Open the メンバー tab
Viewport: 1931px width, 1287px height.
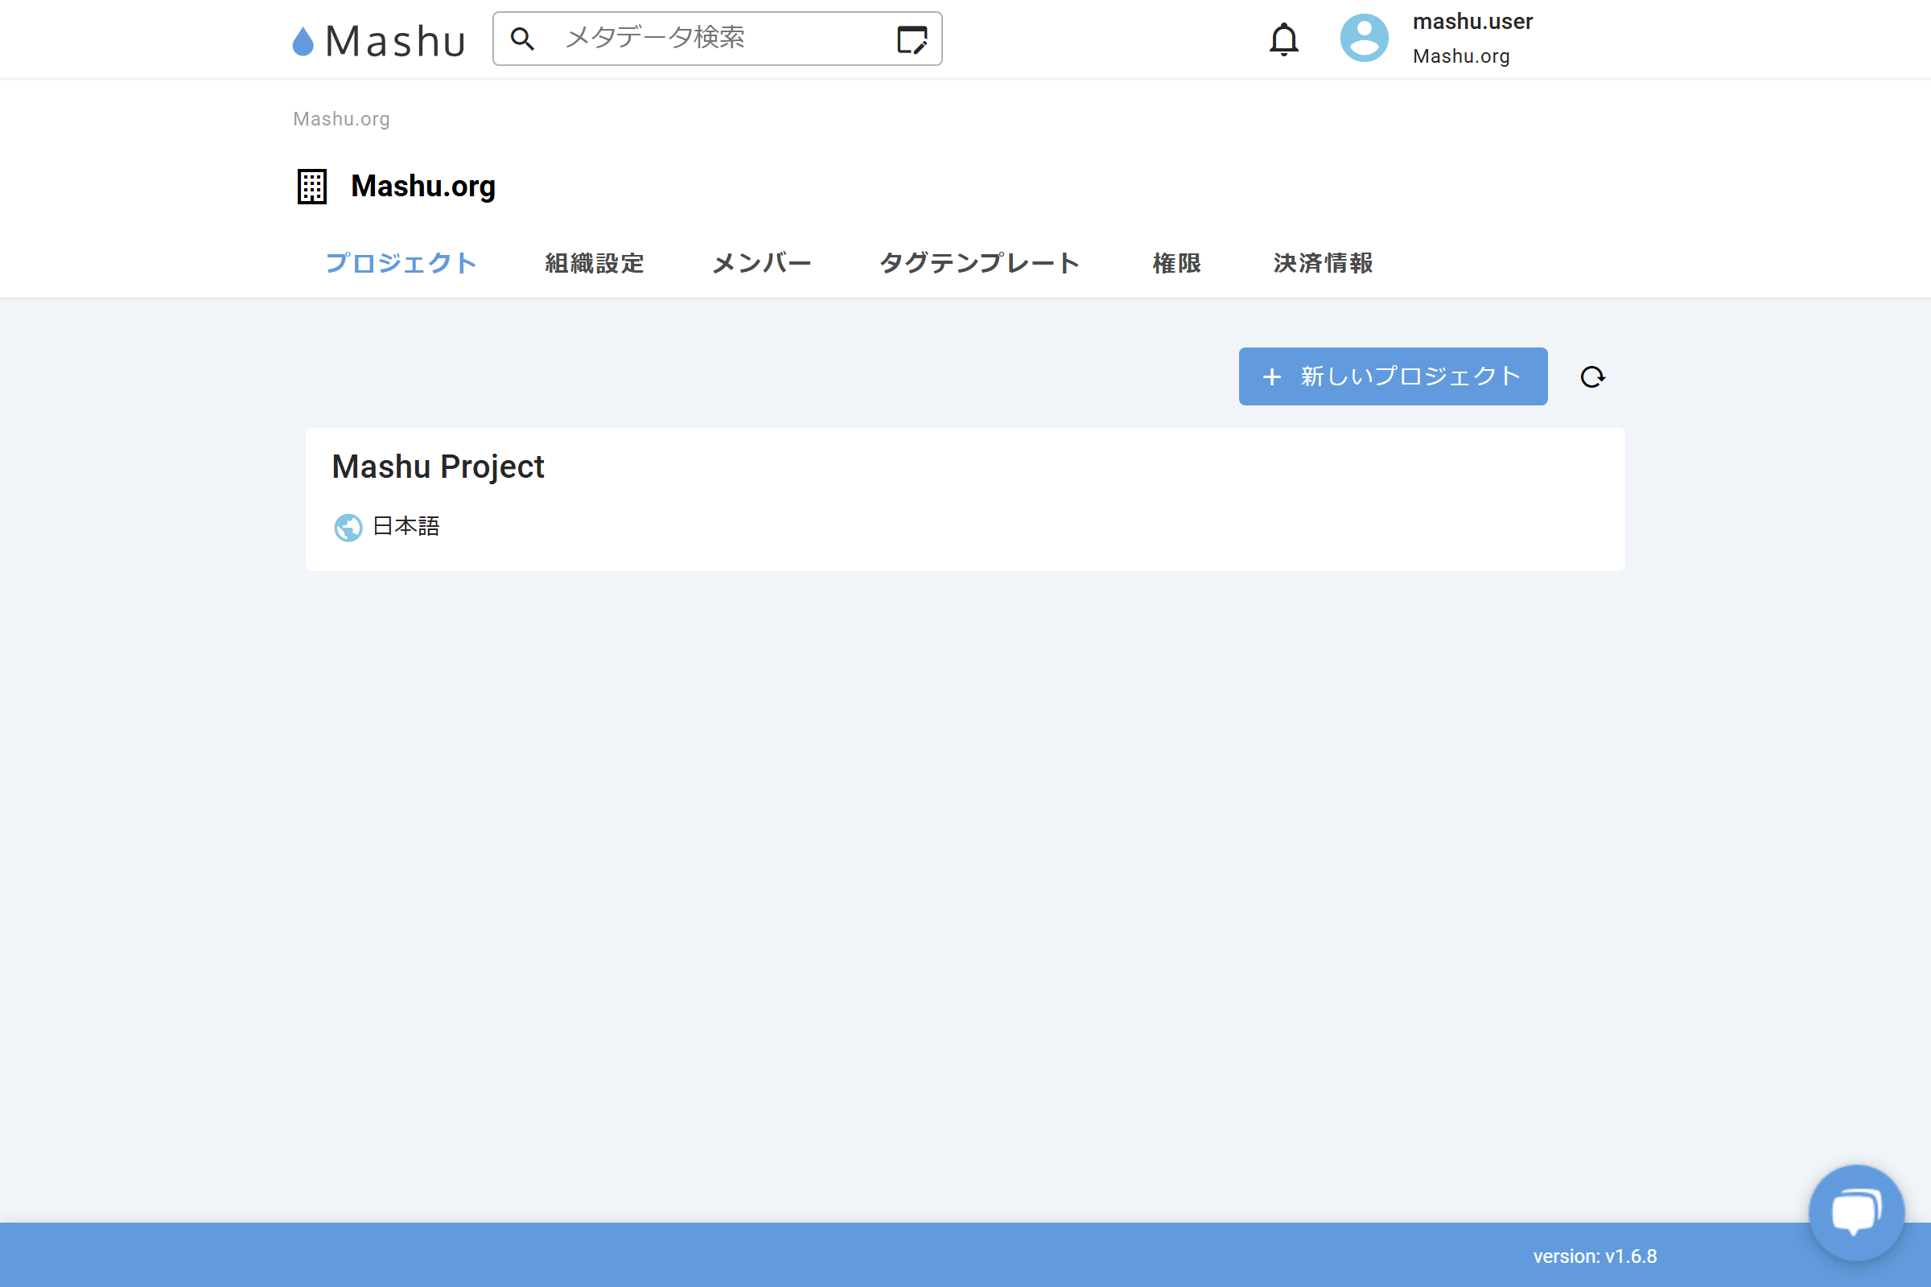(761, 264)
